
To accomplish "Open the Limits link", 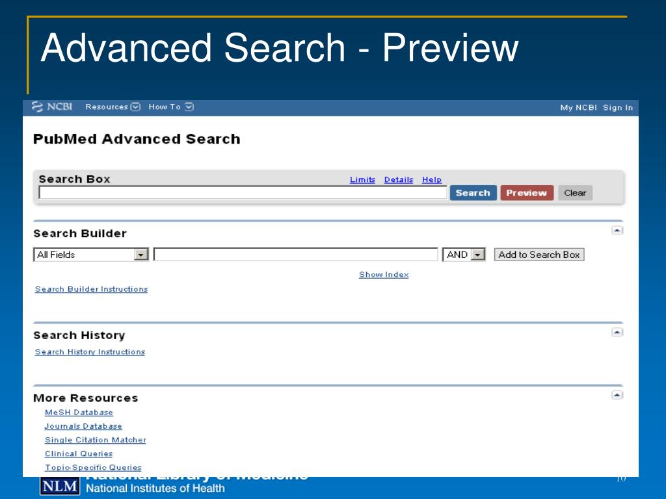I will pos(362,179).
